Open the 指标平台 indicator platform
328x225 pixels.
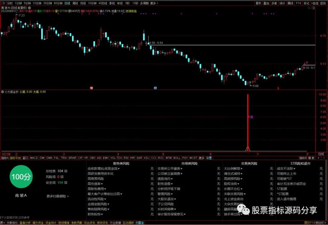click(15, 158)
